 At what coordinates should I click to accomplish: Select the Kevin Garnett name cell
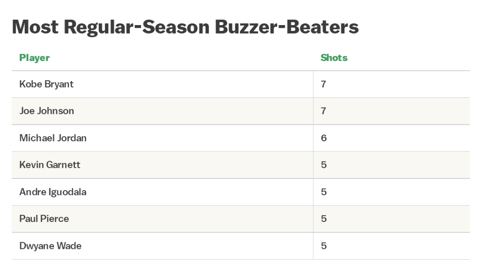pos(163,165)
